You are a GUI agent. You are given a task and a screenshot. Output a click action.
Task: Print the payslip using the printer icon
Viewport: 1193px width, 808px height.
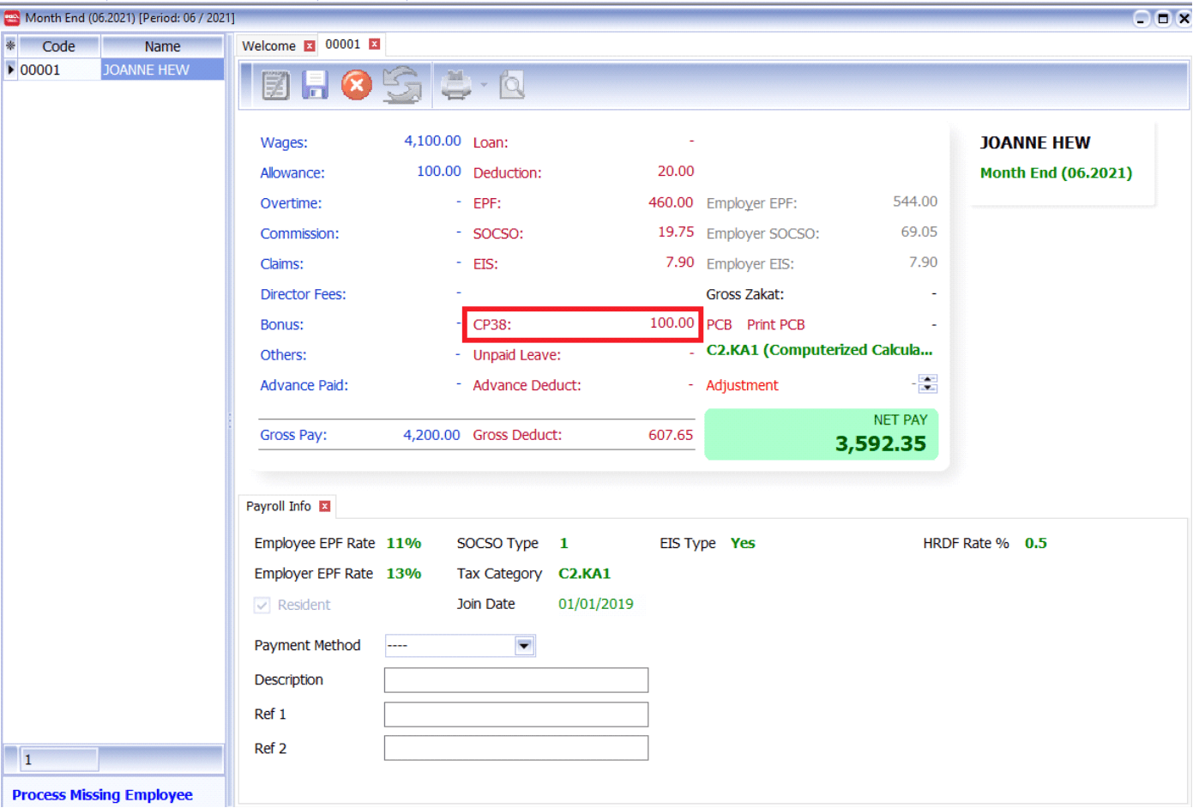coord(456,84)
